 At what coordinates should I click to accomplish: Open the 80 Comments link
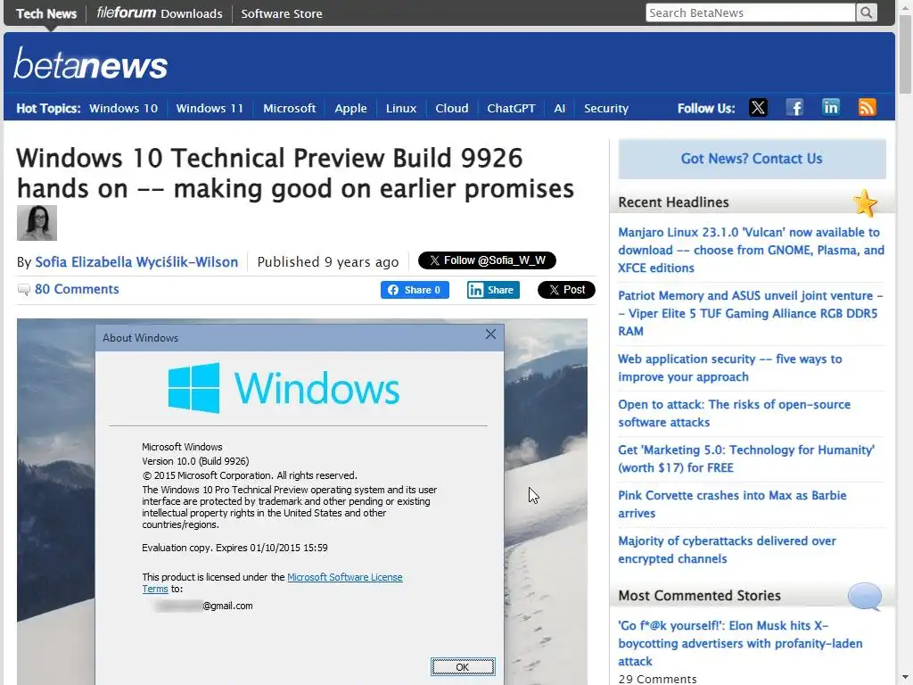[x=77, y=289]
